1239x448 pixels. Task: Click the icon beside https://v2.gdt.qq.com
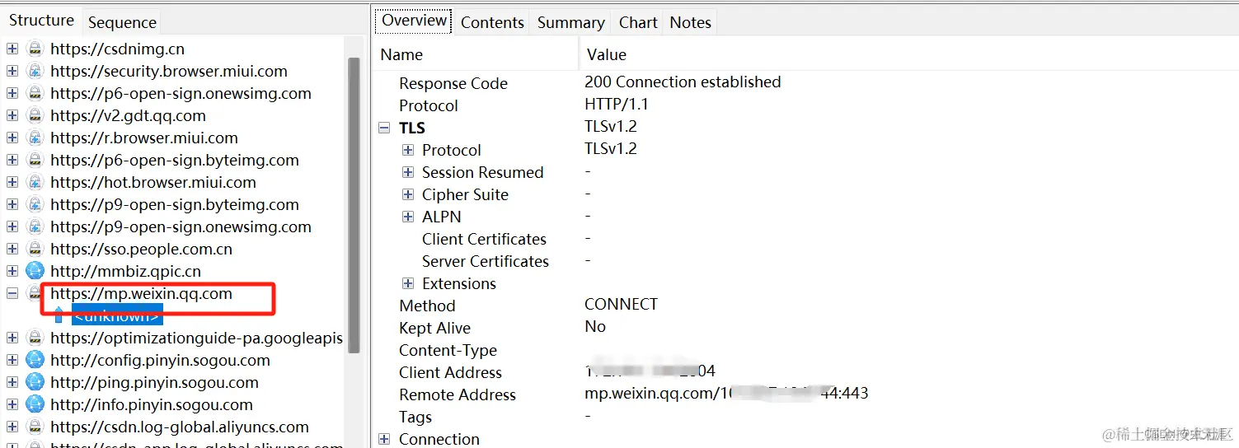pos(35,115)
